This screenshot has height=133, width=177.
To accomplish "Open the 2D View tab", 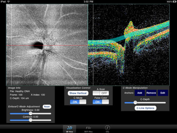I will click(70, 129).
